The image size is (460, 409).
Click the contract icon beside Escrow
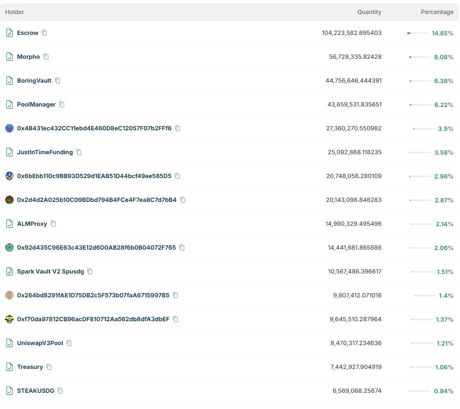[x=9, y=33]
